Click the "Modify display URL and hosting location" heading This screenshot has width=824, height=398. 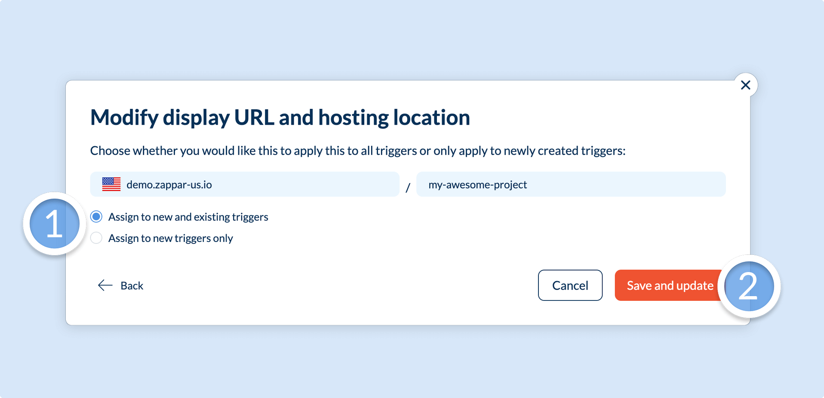[280, 118]
